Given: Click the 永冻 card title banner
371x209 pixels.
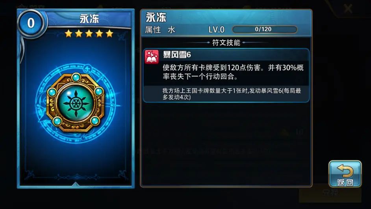Looking at the screenshot, I should (89, 19).
